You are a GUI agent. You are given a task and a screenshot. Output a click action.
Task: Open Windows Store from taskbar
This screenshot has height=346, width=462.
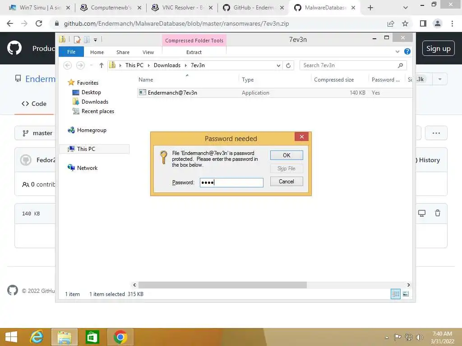(x=92, y=337)
